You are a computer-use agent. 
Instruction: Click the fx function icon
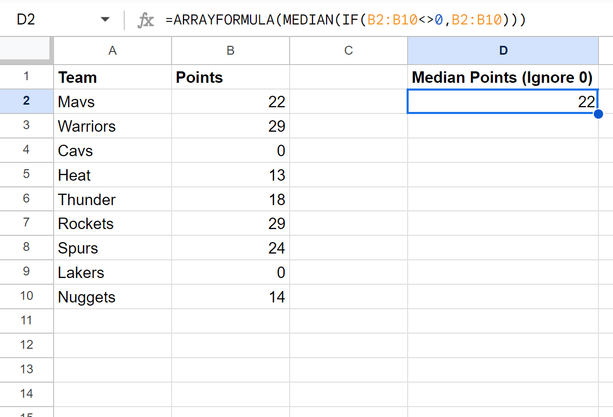[146, 20]
